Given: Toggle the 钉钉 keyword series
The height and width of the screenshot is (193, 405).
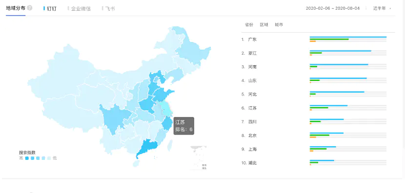Looking at the screenshot, I should coord(50,8).
